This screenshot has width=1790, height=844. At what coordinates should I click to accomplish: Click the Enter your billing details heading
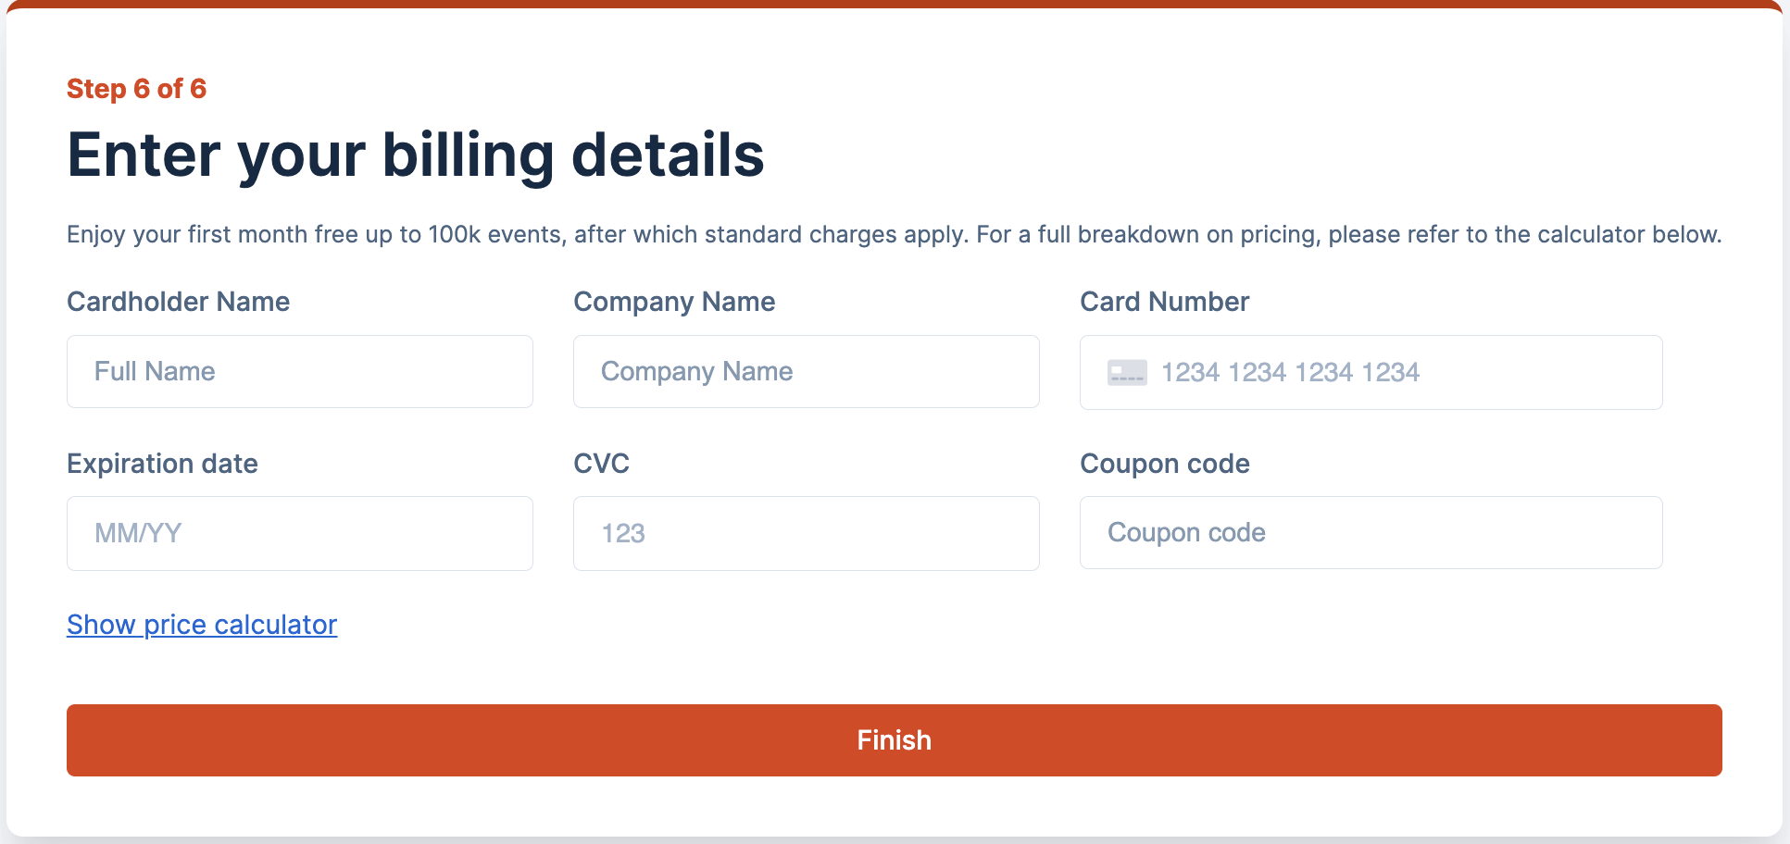(415, 155)
